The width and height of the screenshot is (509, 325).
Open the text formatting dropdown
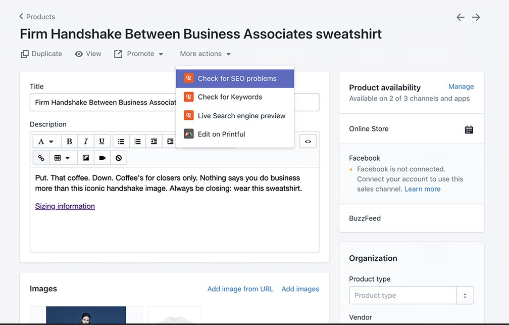[x=46, y=142]
